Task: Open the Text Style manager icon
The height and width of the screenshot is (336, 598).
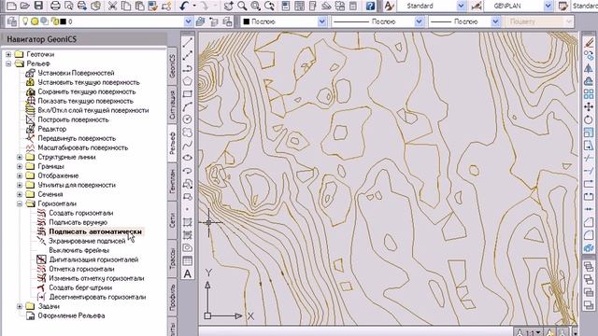Action: (x=389, y=6)
